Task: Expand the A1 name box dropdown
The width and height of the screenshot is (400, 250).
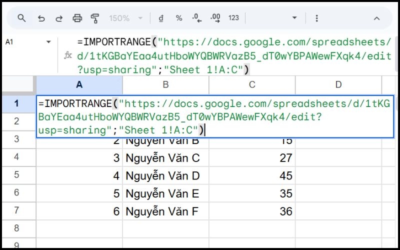Action: click(48, 42)
